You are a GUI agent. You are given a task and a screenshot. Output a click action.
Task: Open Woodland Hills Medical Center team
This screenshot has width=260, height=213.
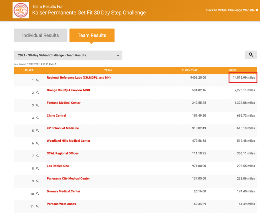69,141
